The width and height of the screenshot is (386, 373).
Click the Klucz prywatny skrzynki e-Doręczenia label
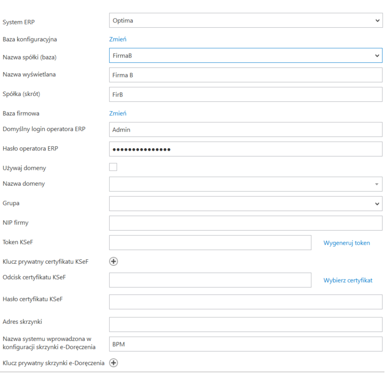click(53, 363)
